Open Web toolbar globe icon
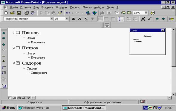The height and width of the screenshot is (111, 176). click(95, 13)
